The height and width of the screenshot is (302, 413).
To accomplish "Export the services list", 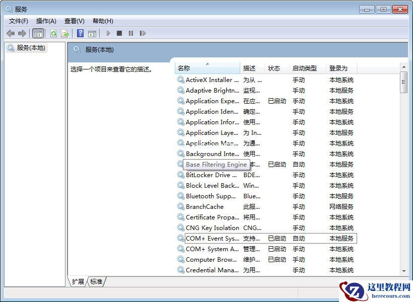I will [x=64, y=33].
